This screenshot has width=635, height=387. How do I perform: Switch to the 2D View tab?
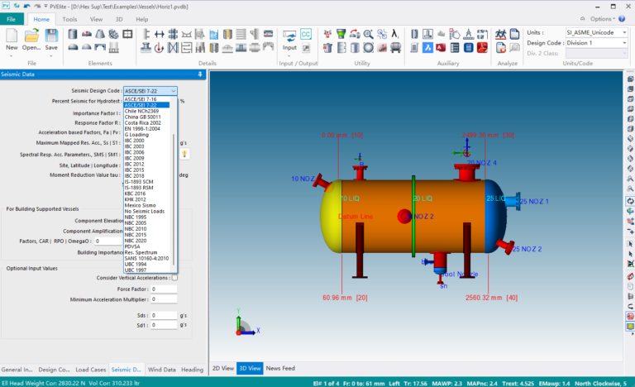[x=223, y=368]
